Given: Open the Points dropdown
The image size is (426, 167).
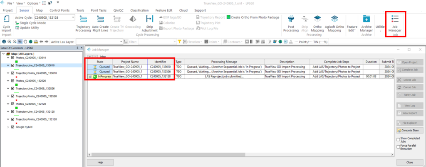Looking at the screenshot, I should coord(212,42).
